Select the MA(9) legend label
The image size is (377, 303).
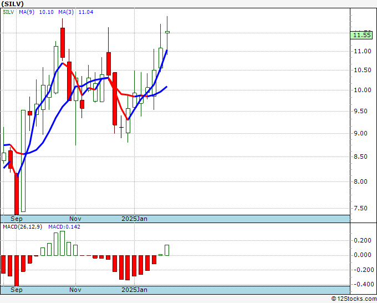(27, 12)
